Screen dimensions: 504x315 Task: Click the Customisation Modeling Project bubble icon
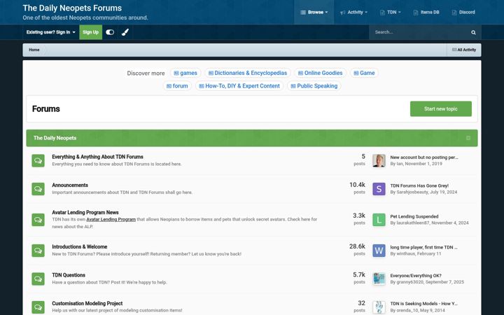pos(38,307)
